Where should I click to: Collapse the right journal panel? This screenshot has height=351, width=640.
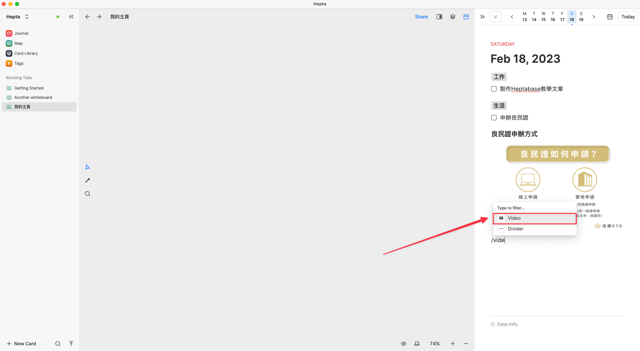(482, 17)
